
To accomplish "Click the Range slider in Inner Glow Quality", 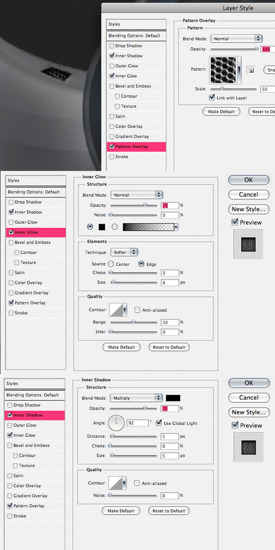I will tap(134, 322).
